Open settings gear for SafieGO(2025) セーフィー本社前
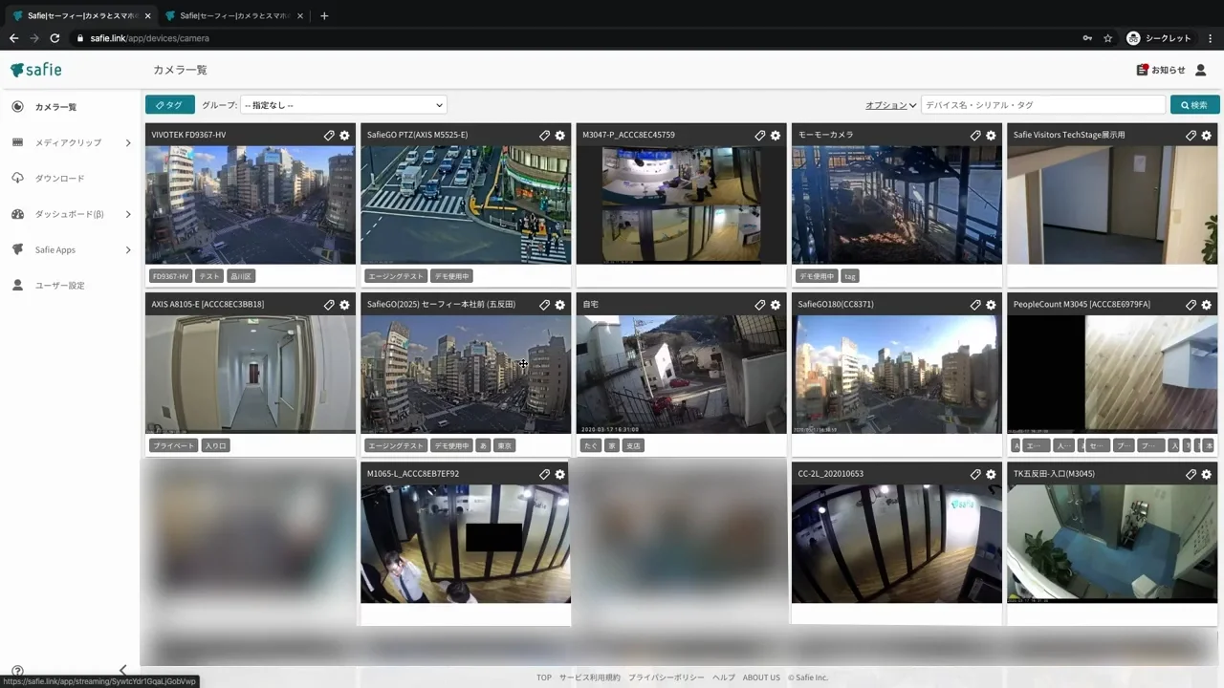 [x=560, y=305]
